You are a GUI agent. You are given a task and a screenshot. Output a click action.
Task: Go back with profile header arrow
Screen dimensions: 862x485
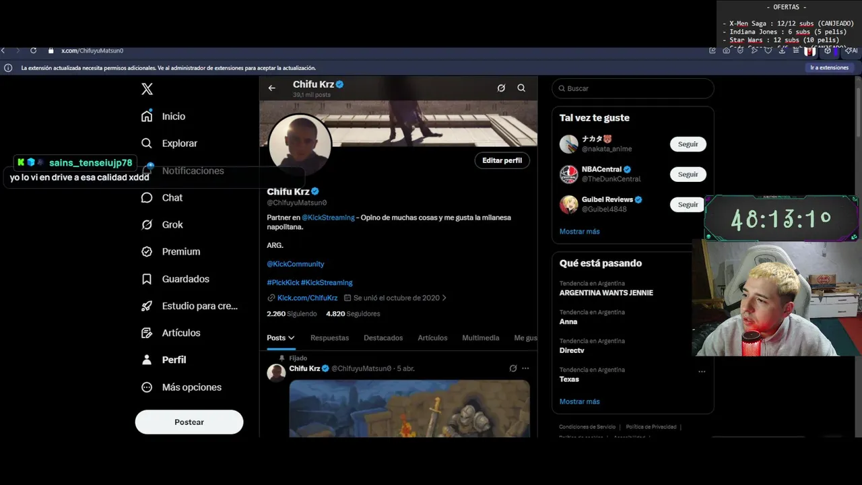[272, 88]
